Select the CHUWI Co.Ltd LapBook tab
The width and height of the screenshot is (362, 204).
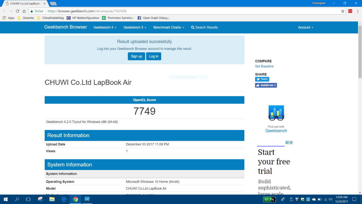[x=25, y=3]
